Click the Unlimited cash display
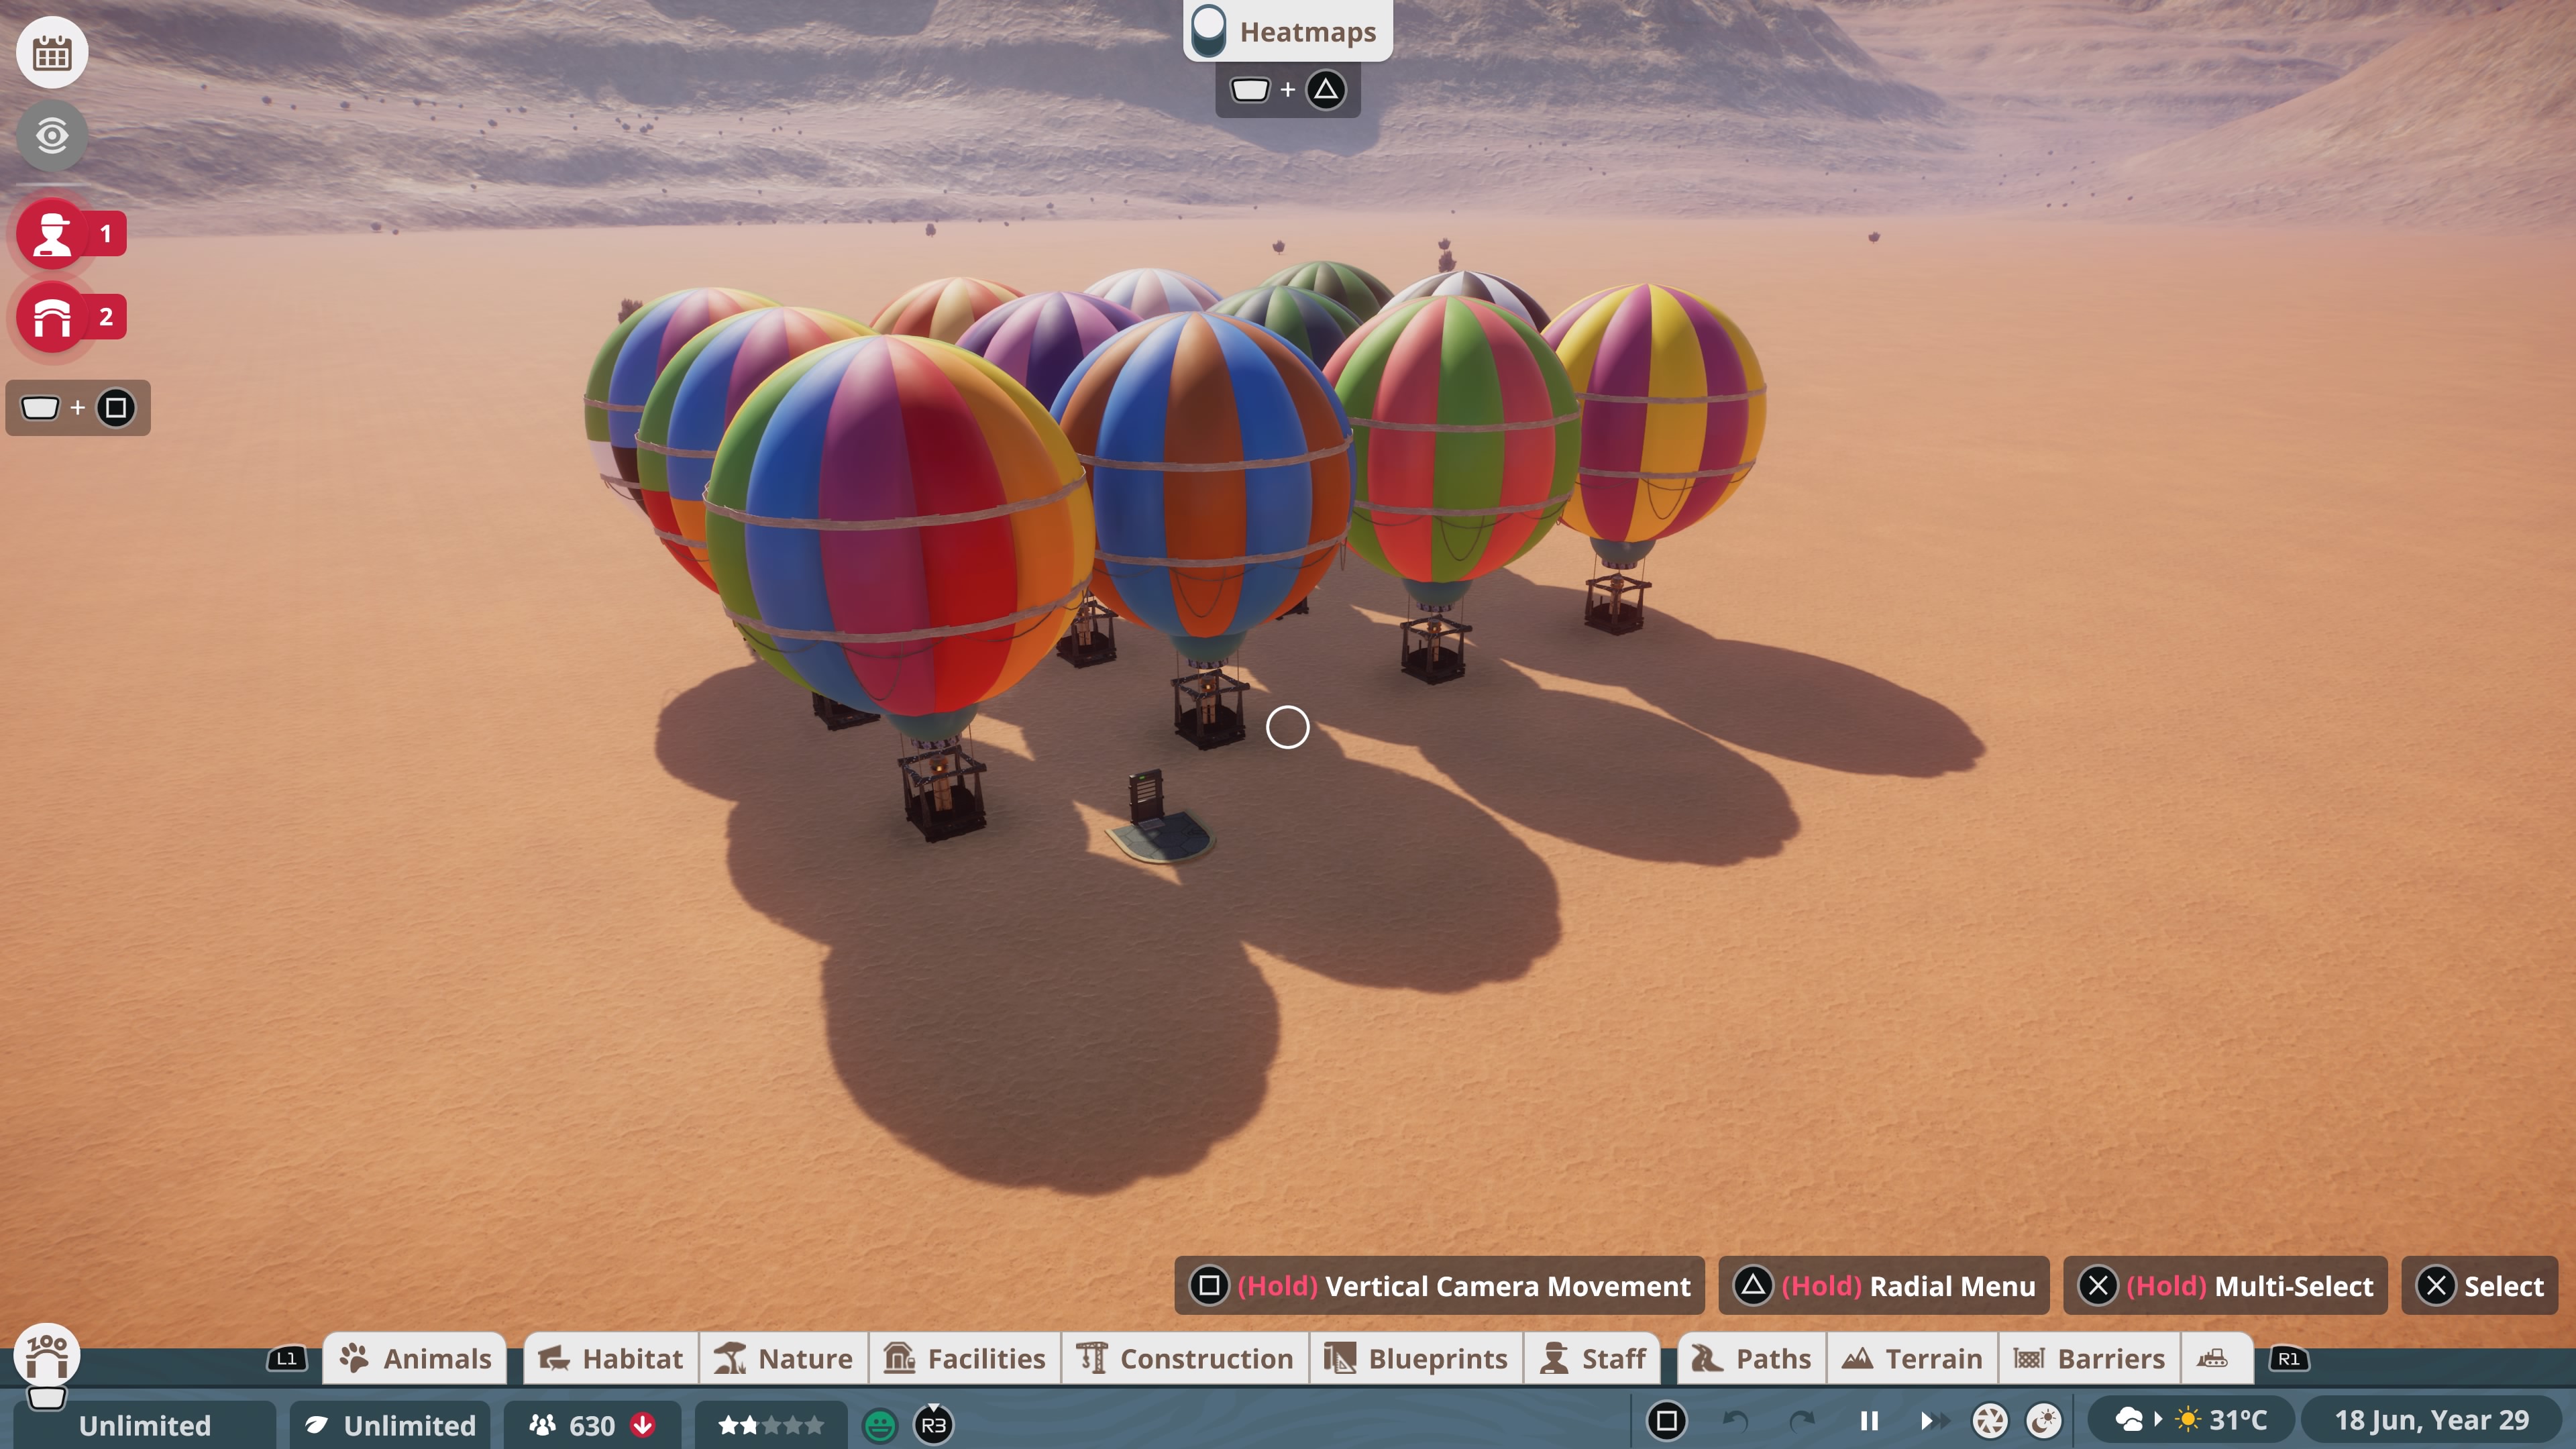This screenshot has width=2576, height=1449. coord(145,1424)
